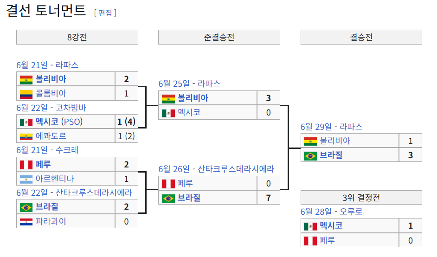The width and height of the screenshot is (437, 257).
Task: Open the 에콰도르 team link
Action: coord(51,136)
